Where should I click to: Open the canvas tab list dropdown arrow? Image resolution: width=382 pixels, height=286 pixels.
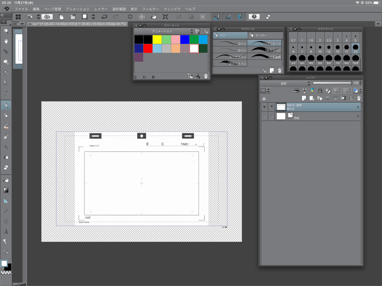pos(22,24)
